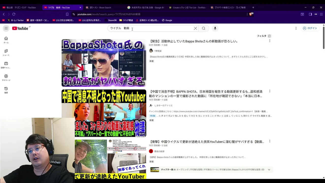Open video title 【衝撃】中国ウイグルで更新が途絶えた
Viewport: 325px width, 183px height.
(207, 142)
